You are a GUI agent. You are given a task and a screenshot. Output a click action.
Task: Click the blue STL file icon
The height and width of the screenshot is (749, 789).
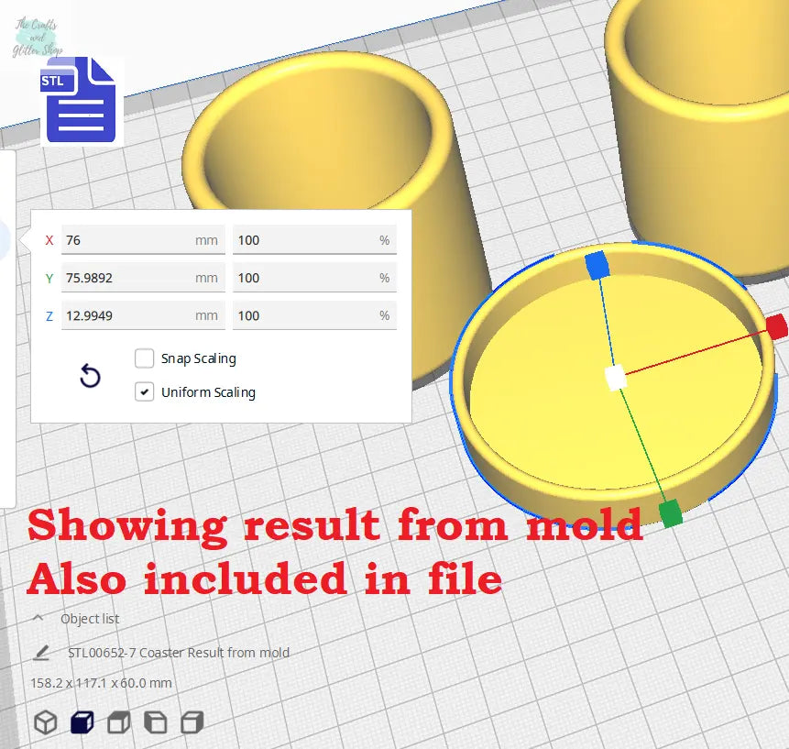click(81, 100)
